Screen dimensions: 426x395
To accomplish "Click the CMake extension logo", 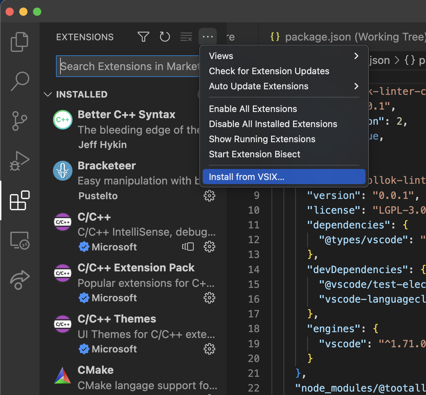I will pos(63,375).
